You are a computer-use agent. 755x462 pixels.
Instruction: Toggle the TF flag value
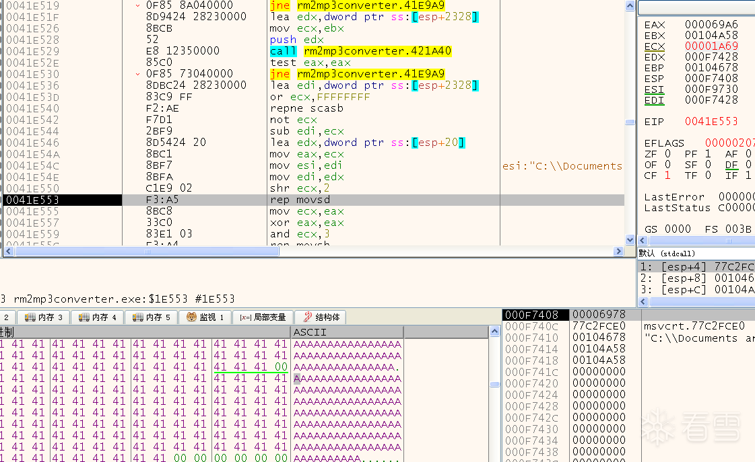[x=708, y=176]
